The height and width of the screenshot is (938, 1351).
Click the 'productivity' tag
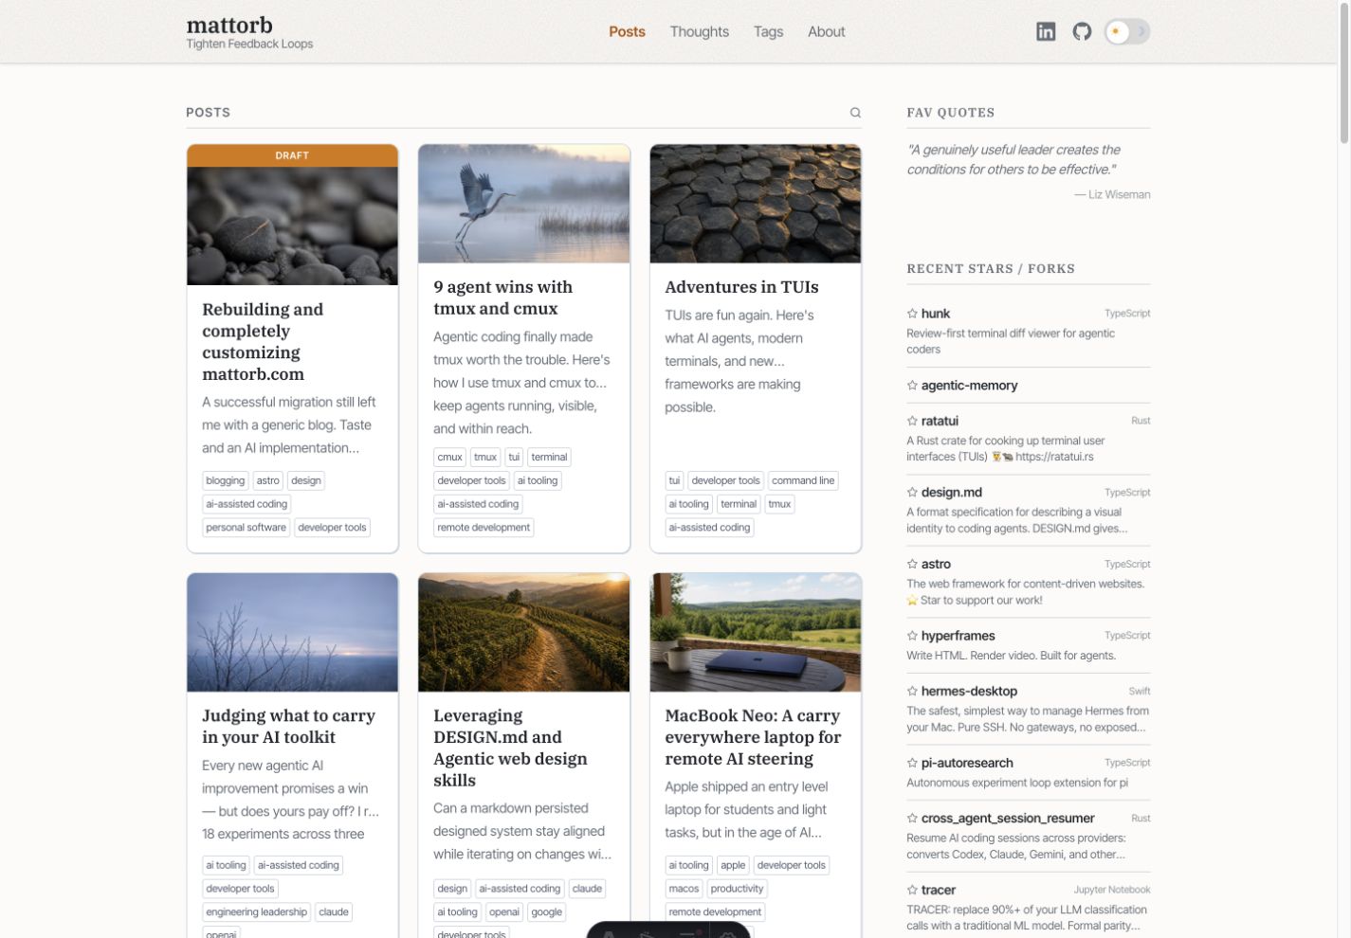[x=737, y=889]
